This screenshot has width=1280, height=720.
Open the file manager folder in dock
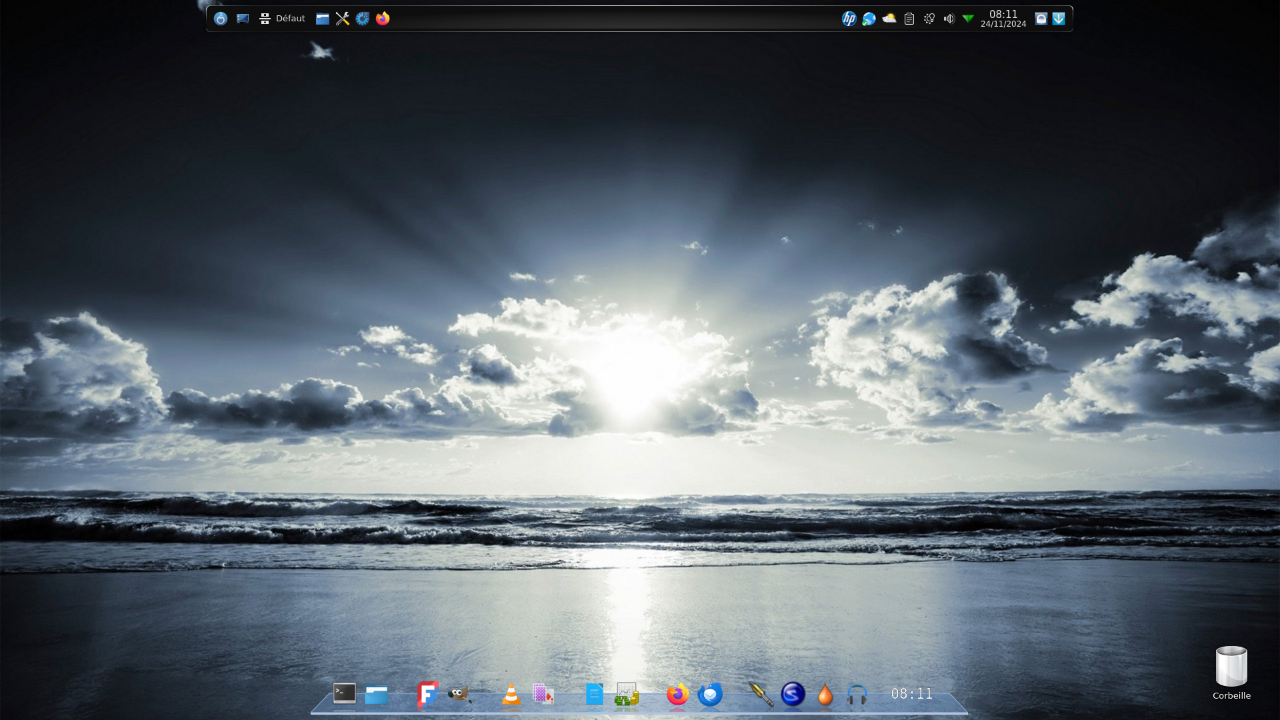tap(377, 695)
